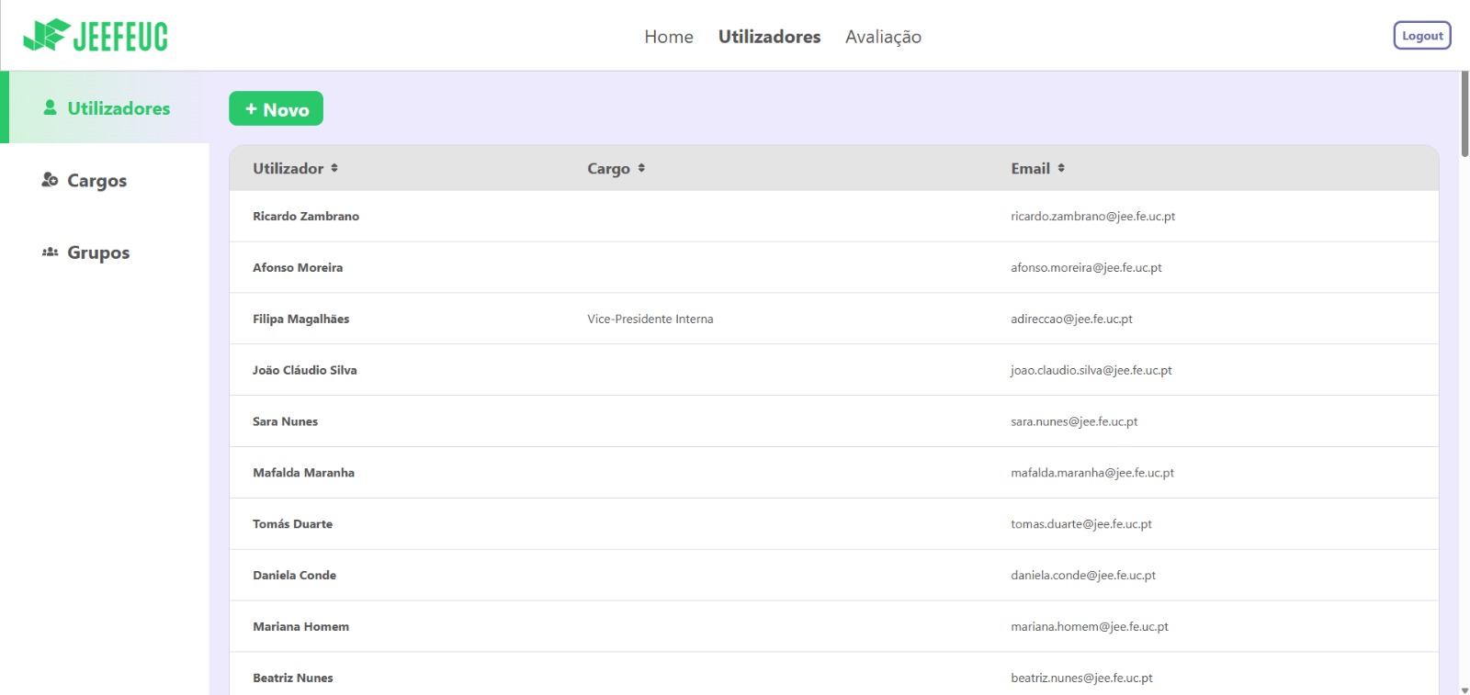
Task: Select the Ricardo Zambrano row name
Action: tap(306, 216)
